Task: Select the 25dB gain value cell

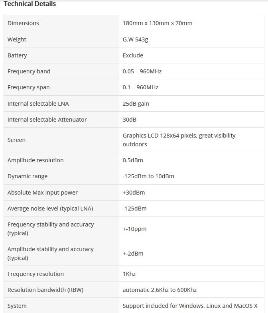Action: click(x=136, y=104)
